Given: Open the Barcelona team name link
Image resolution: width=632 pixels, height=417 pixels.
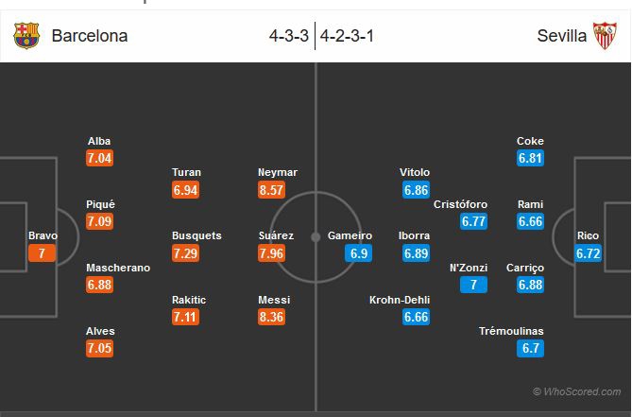Looking at the screenshot, I should pyautogui.click(x=90, y=36).
